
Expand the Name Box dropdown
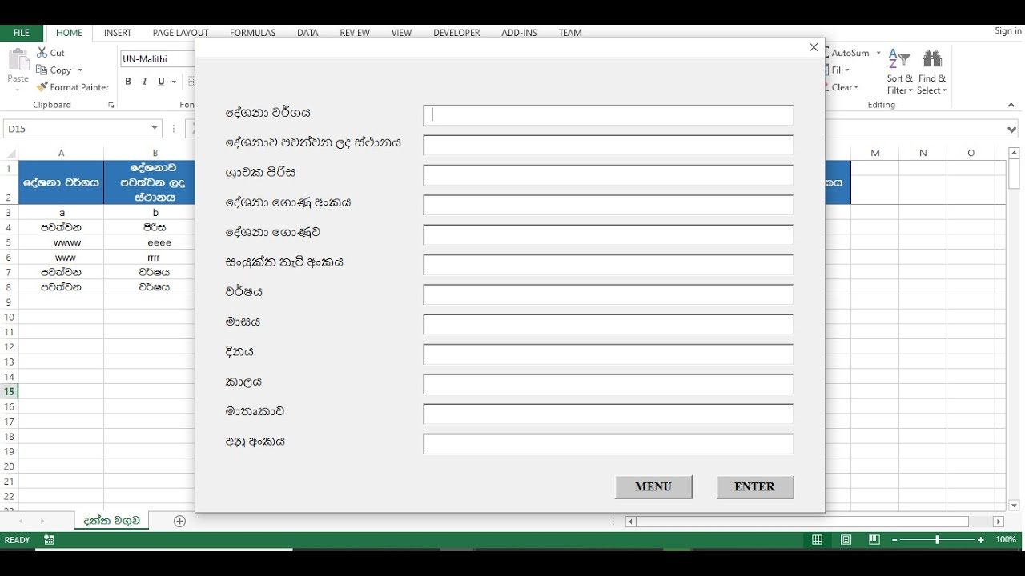click(155, 129)
